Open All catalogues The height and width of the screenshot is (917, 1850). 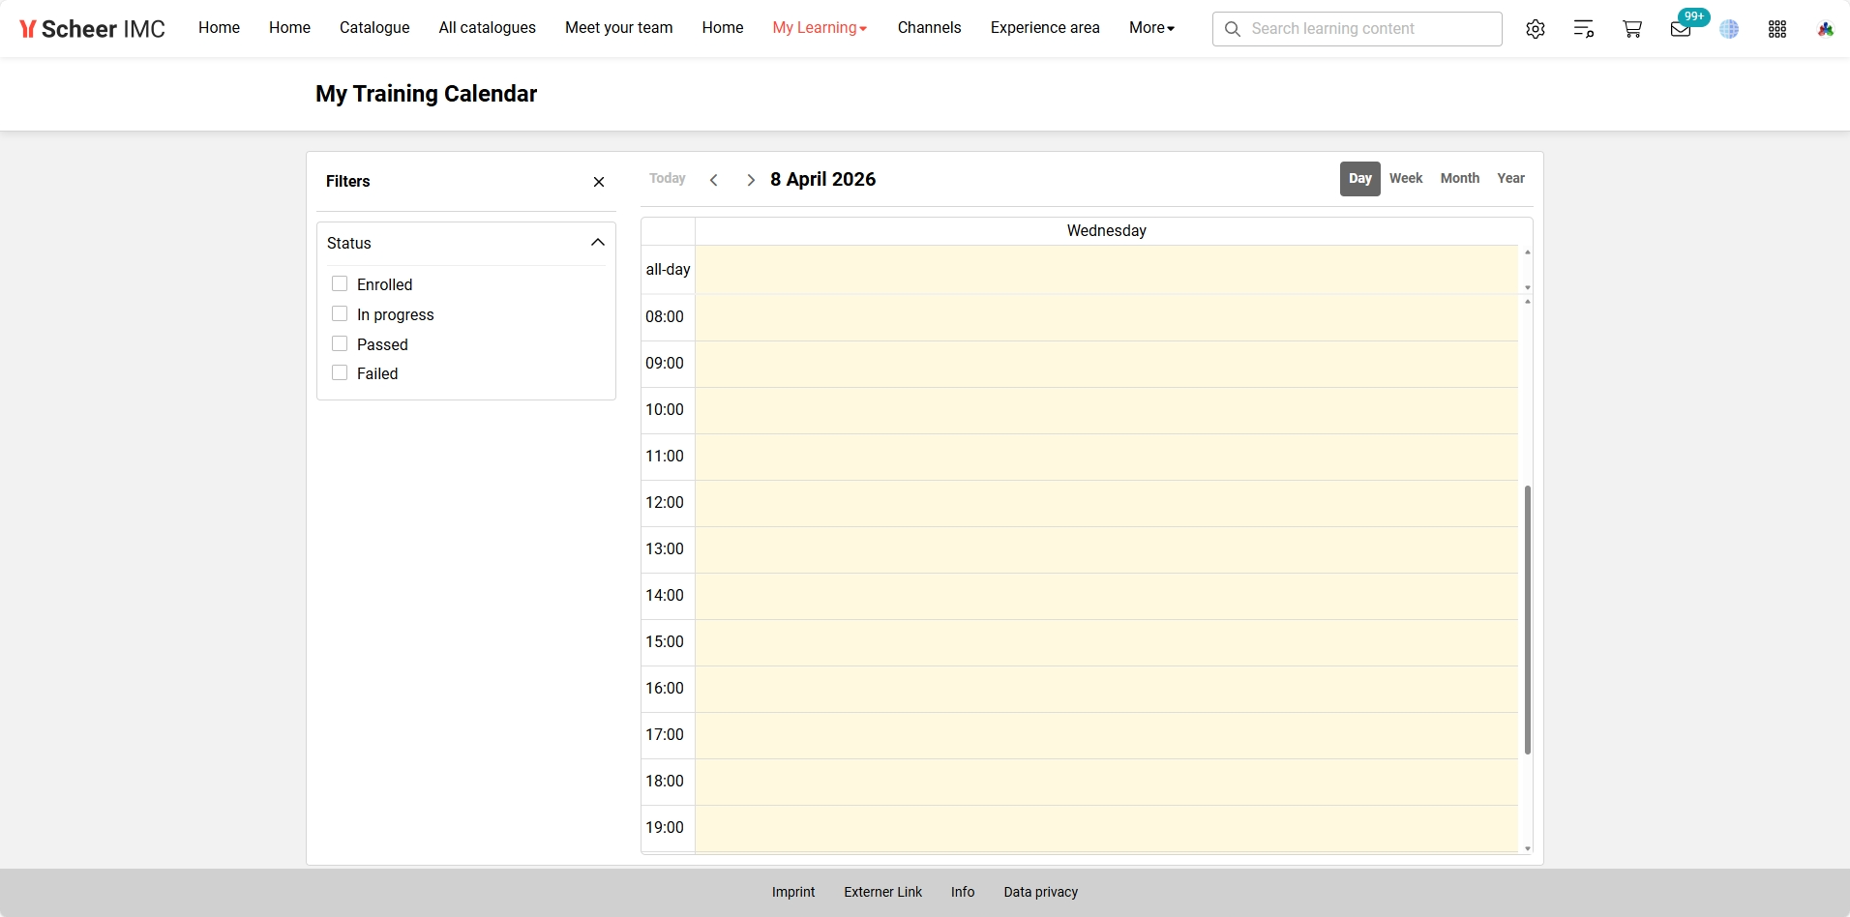tap(487, 28)
